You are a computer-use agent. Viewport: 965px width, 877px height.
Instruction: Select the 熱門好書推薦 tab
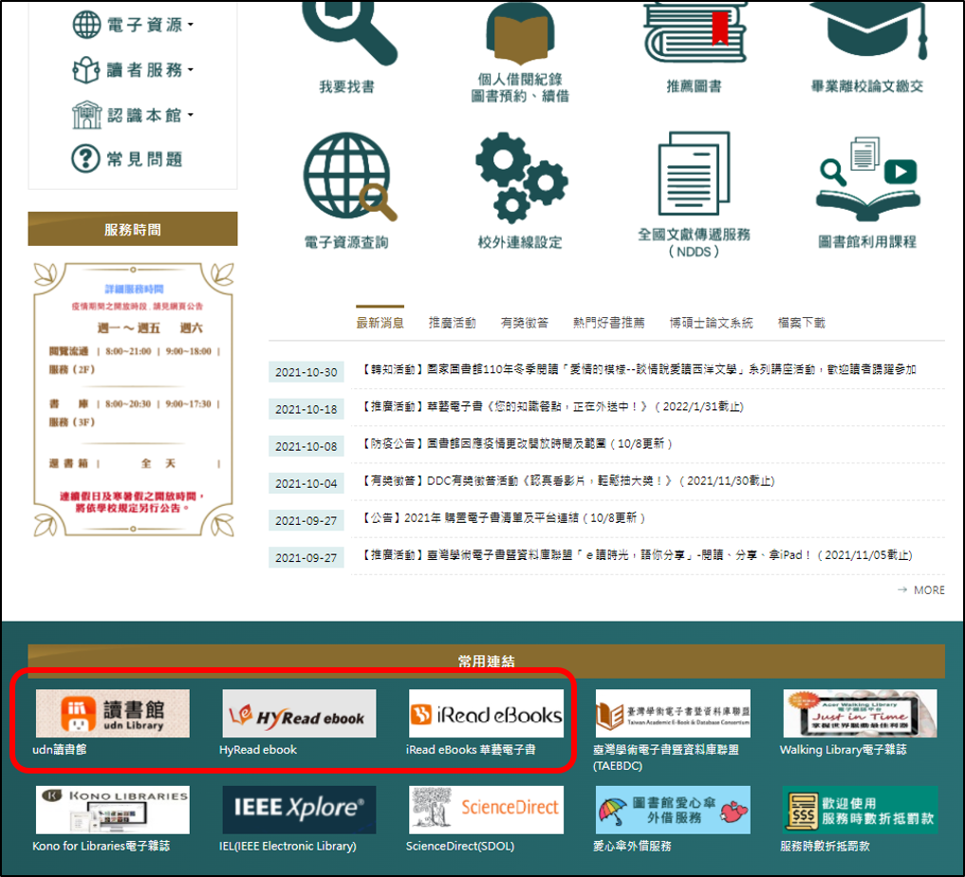click(608, 323)
